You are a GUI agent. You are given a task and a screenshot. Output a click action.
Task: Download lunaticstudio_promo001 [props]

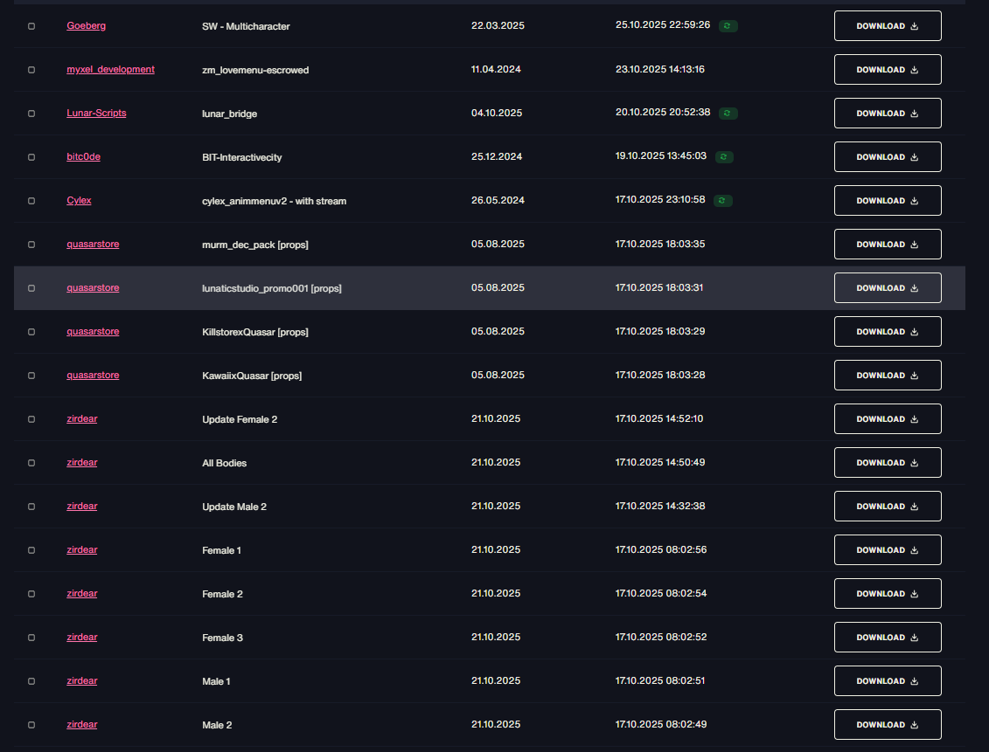click(888, 288)
